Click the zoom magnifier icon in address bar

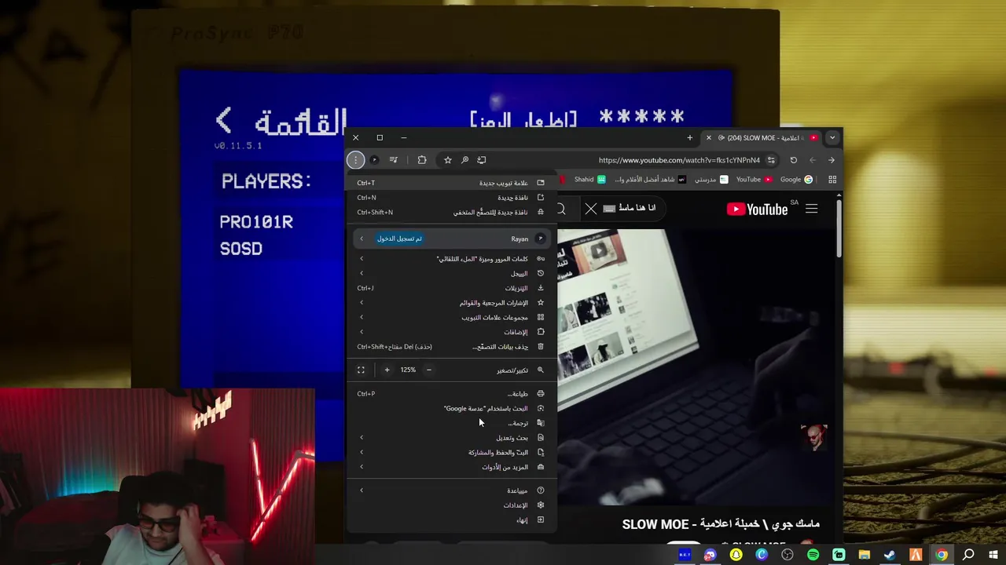(x=464, y=160)
